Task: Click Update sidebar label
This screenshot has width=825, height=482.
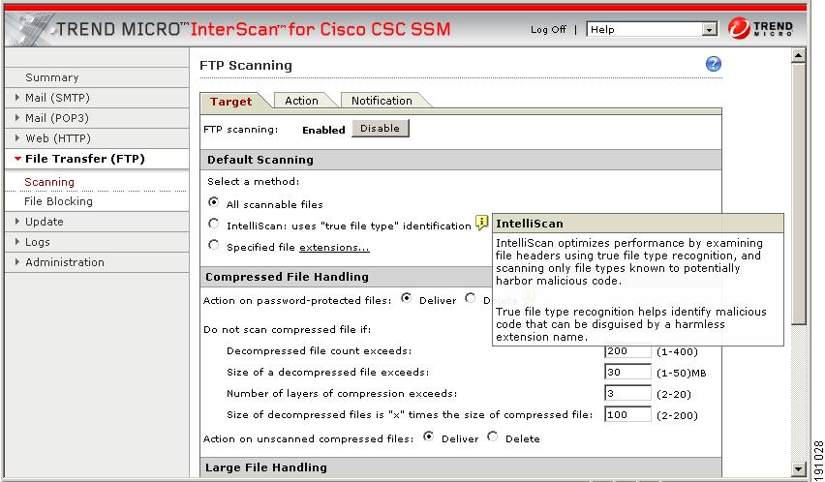Action: coord(45,222)
